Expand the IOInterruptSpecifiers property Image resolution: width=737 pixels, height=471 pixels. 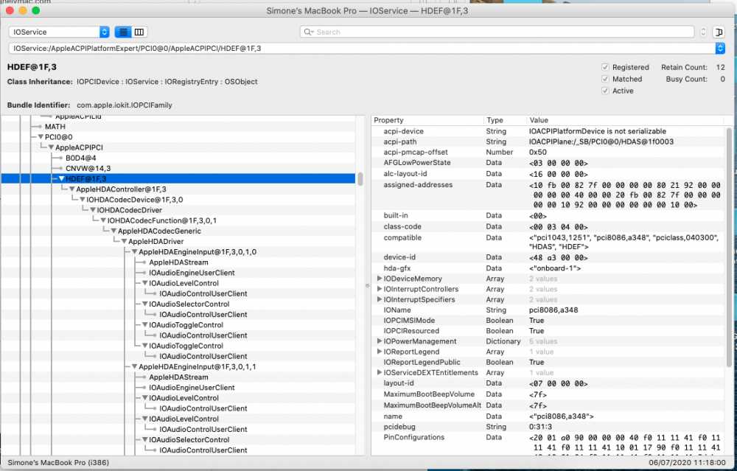point(380,299)
